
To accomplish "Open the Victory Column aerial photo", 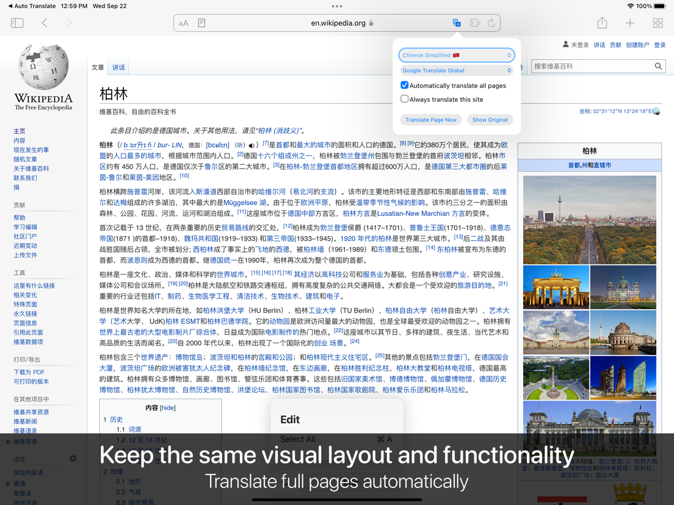I will 556,378.
